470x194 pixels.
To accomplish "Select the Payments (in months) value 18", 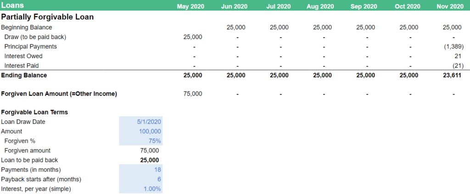I will 157,170.
